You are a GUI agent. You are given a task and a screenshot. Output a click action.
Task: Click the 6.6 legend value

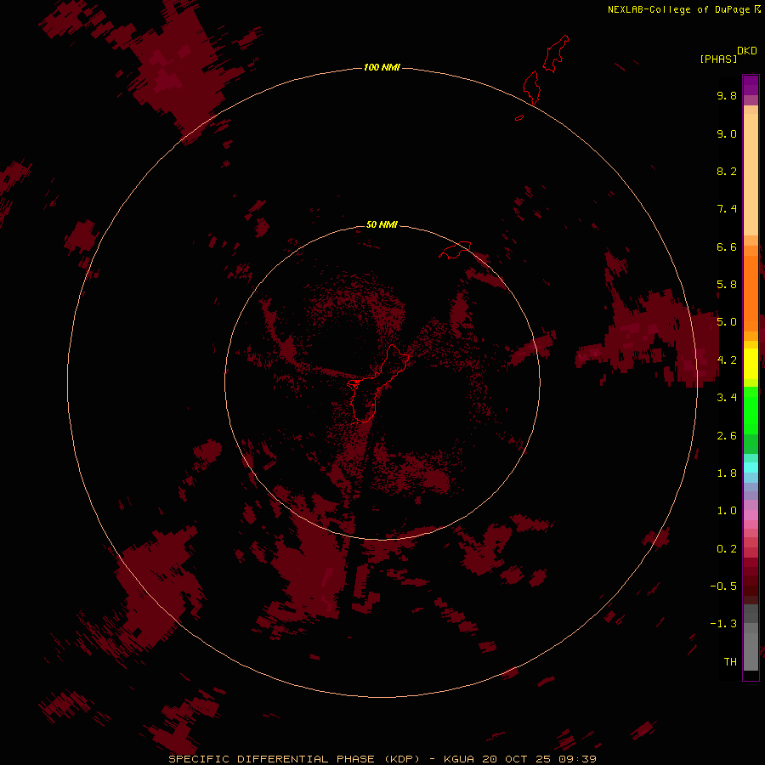click(727, 246)
